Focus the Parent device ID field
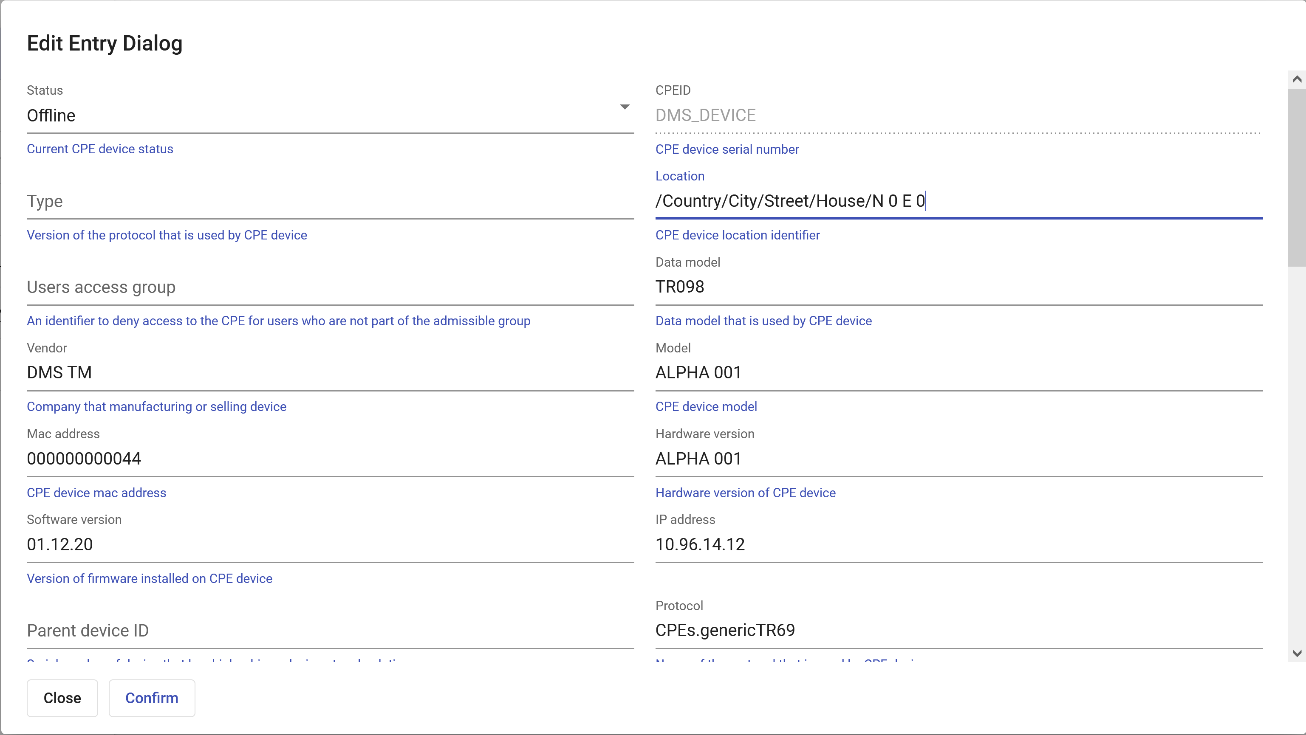 click(x=330, y=631)
